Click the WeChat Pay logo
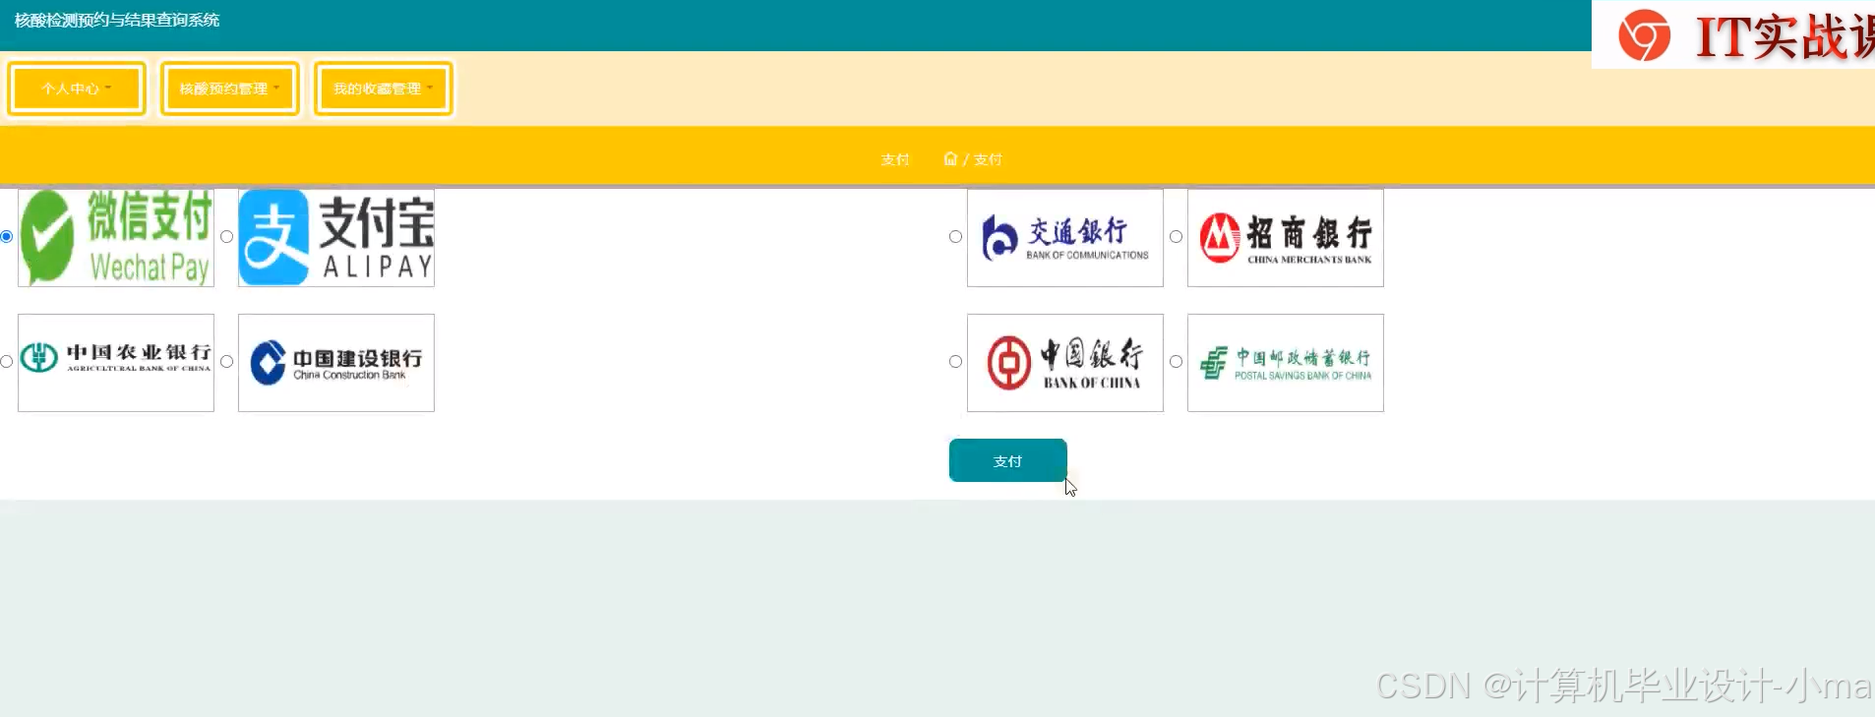1875x717 pixels. [x=116, y=238]
